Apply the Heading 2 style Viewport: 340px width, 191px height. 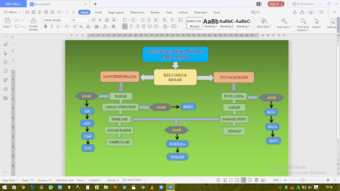227,23
